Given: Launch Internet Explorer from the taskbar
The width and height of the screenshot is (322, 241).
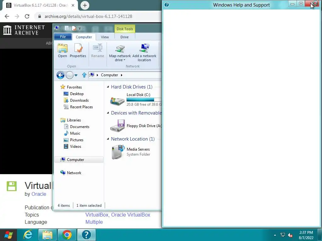Looking at the screenshot, I should coord(28,235).
